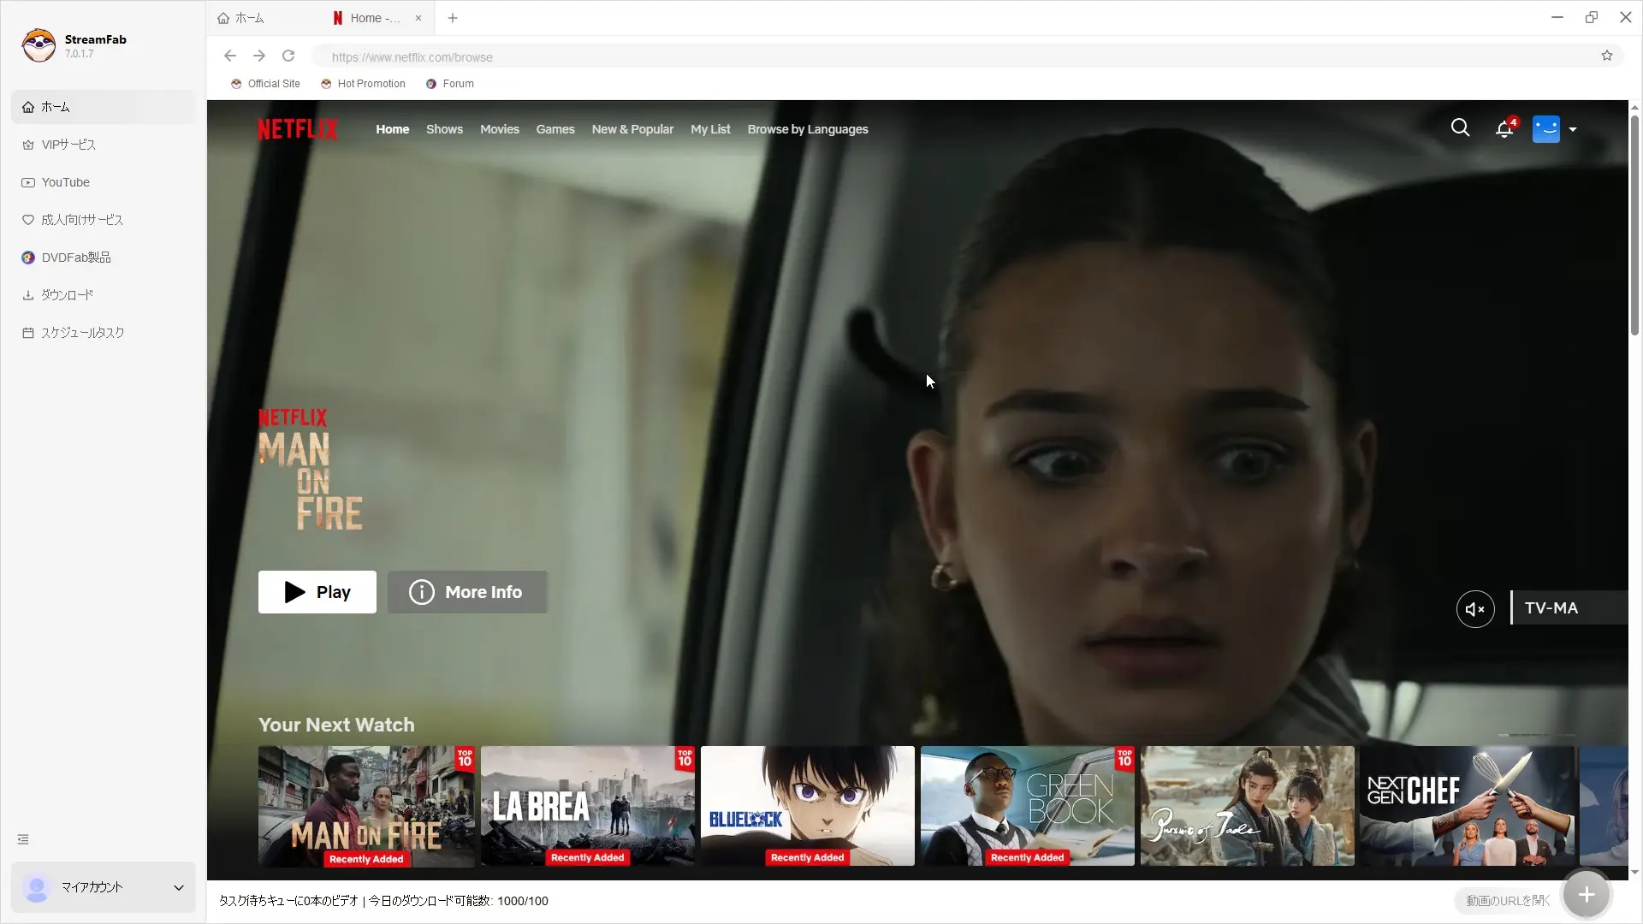The width and height of the screenshot is (1643, 924).
Task: Click the browser forward arrow
Action: click(x=259, y=56)
